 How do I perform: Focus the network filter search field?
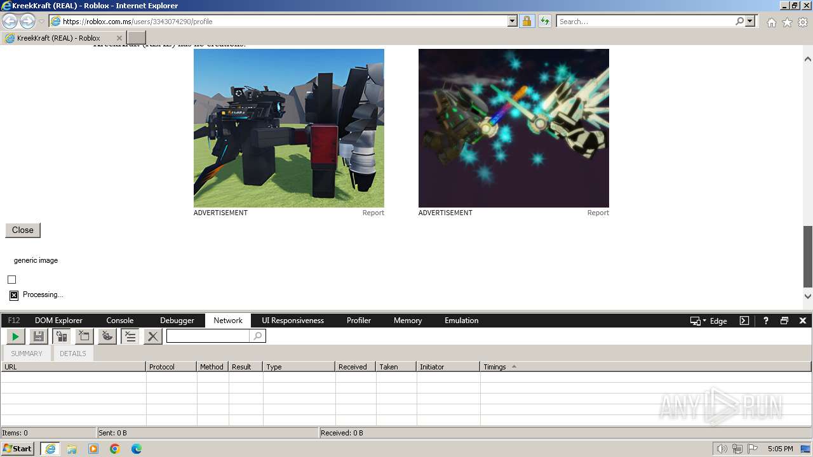[208, 336]
